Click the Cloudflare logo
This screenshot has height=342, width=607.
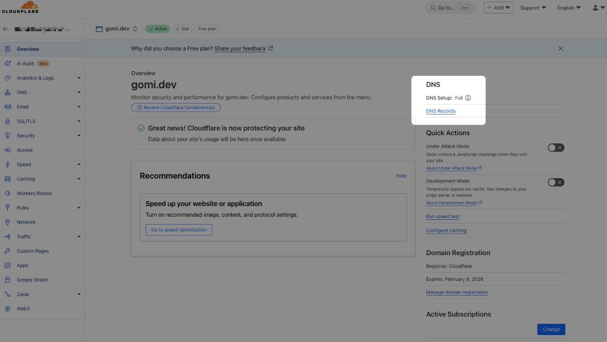click(x=20, y=7)
